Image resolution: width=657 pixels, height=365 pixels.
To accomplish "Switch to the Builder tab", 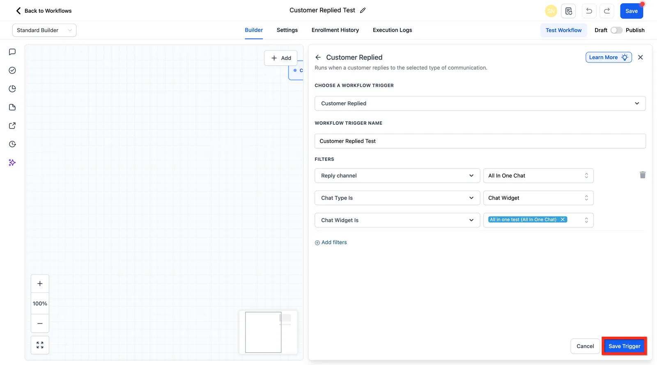I will [254, 30].
